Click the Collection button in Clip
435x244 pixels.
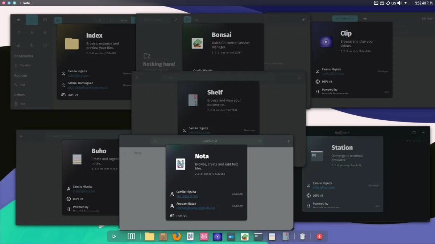click(x=344, y=18)
